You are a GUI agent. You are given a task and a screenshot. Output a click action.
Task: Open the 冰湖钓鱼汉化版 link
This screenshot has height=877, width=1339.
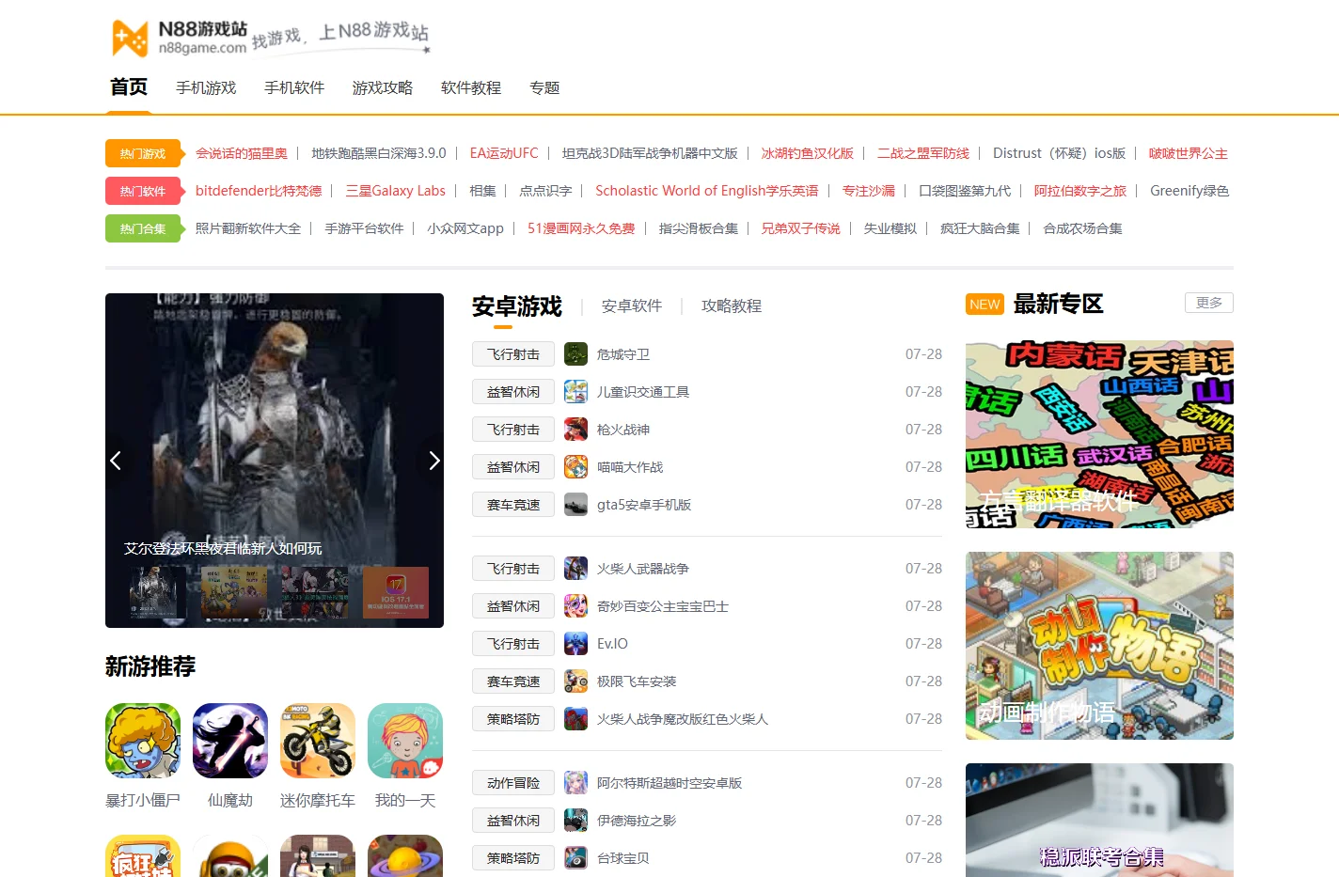(808, 153)
